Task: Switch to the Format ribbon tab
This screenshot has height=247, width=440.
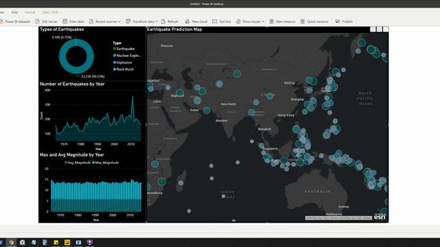Action: point(30,12)
